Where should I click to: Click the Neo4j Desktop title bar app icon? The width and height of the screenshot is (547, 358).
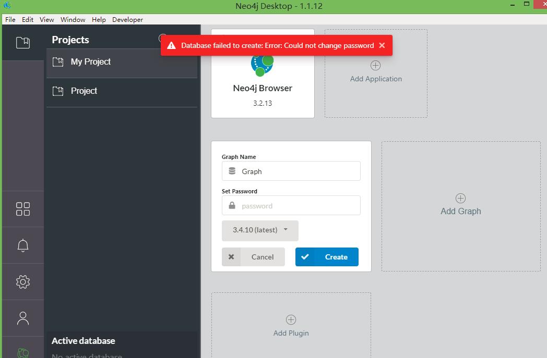click(7, 6)
